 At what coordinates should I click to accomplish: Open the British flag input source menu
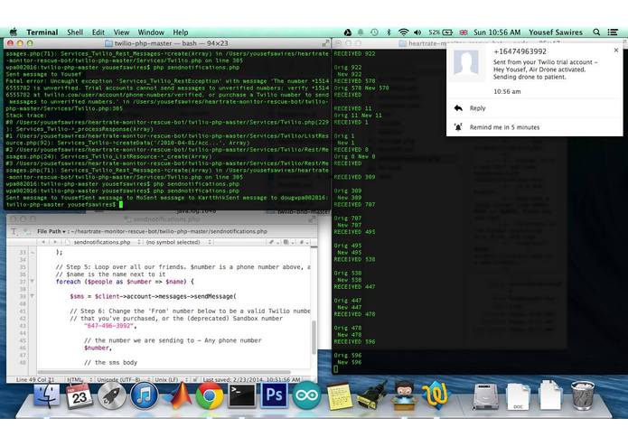click(464, 33)
